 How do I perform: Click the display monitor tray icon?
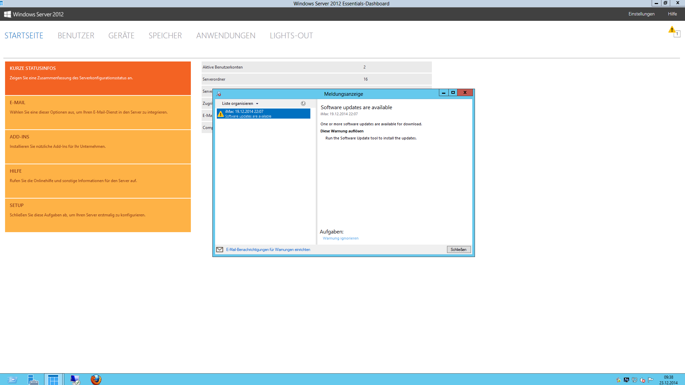(x=626, y=380)
